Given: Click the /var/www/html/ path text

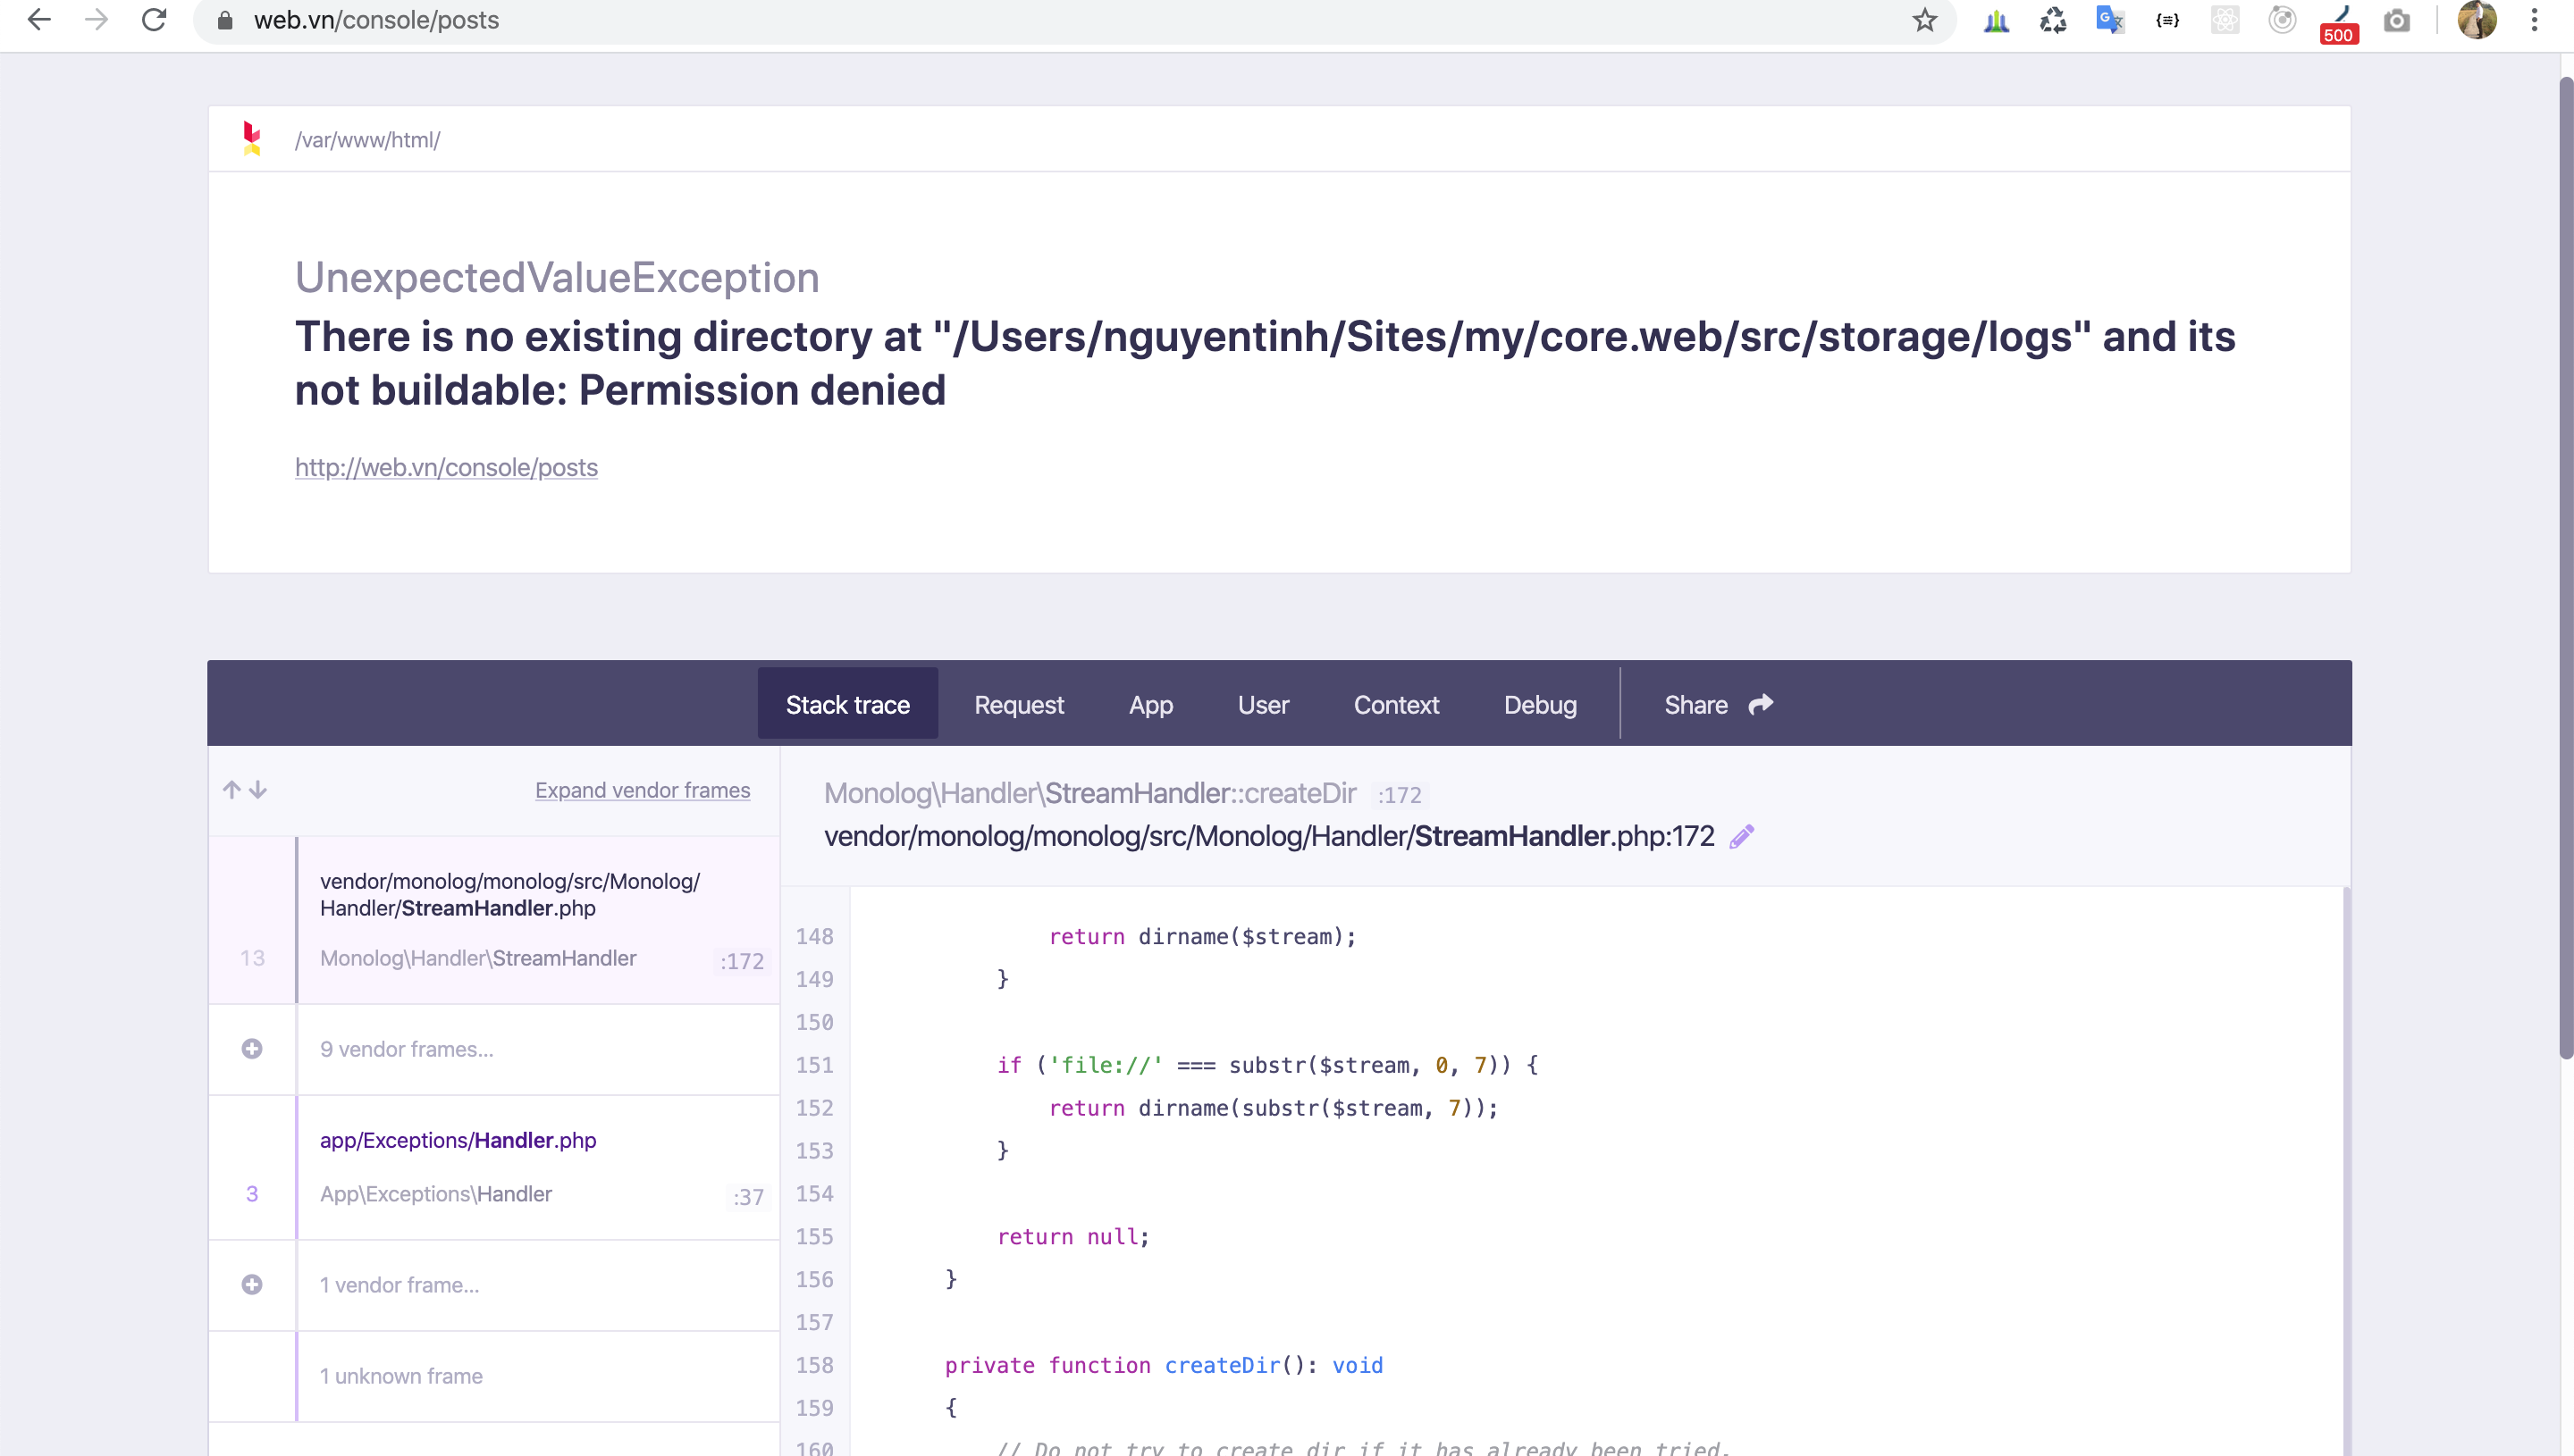Looking at the screenshot, I should pyautogui.click(x=367, y=140).
